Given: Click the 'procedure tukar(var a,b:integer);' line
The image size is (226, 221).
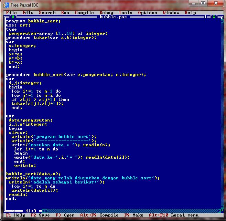Looking at the screenshot, I should click(51, 38).
